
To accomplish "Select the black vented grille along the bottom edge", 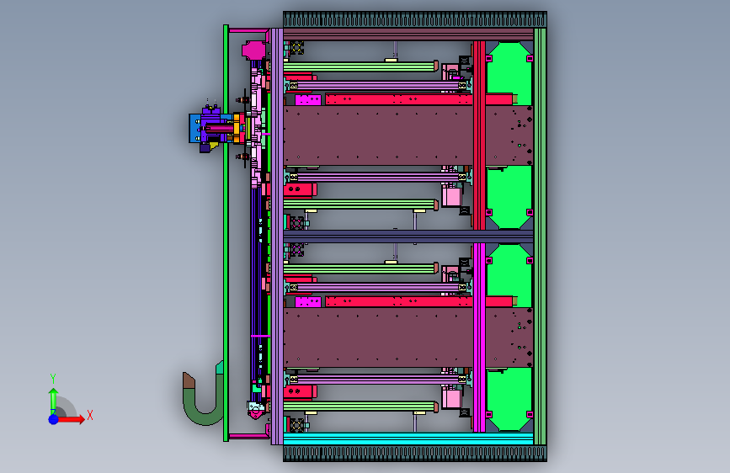I will coord(415,454).
